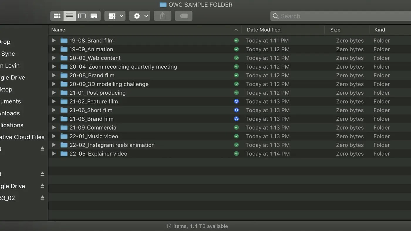Image resolution: width=411 pixels, height=231 pixels.
Task: Switch to column view mode
Action: pyautogui.click(x=82, y=16)
